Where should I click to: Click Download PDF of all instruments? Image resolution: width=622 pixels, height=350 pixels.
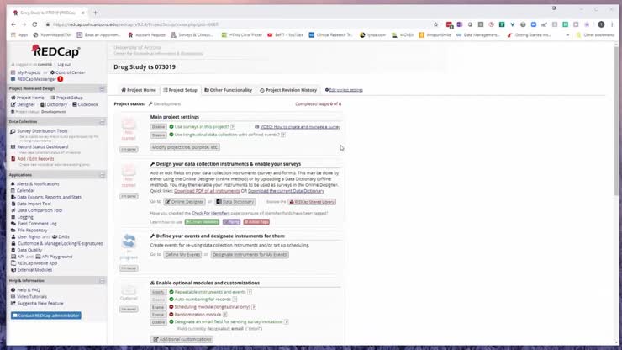[x=207, y=191]
